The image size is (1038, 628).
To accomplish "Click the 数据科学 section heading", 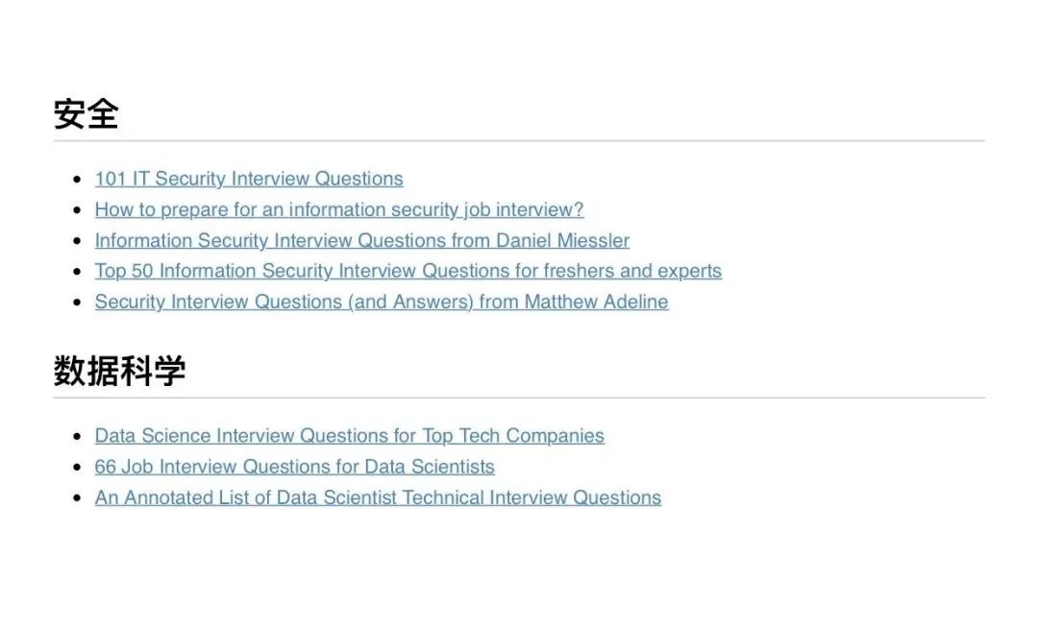I will point(119,371).
